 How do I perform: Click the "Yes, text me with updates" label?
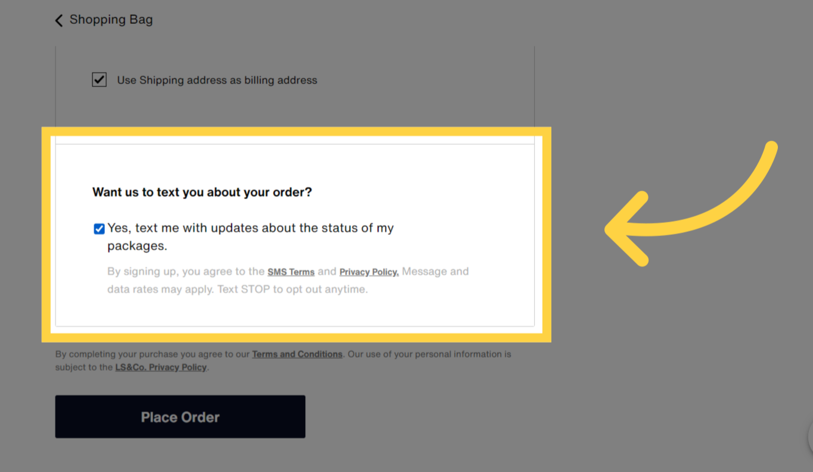[250, 228]
